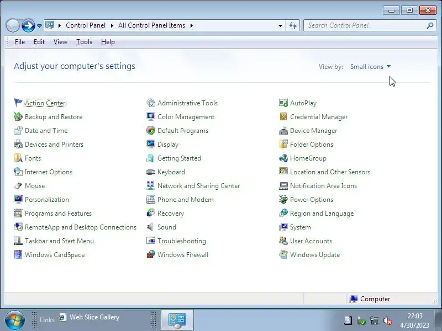Image resolution: width=442 pixels, height=331 pixels.
Task: Expand the arrow after Control Panel breadcrumb
Action: click(112, 25)
